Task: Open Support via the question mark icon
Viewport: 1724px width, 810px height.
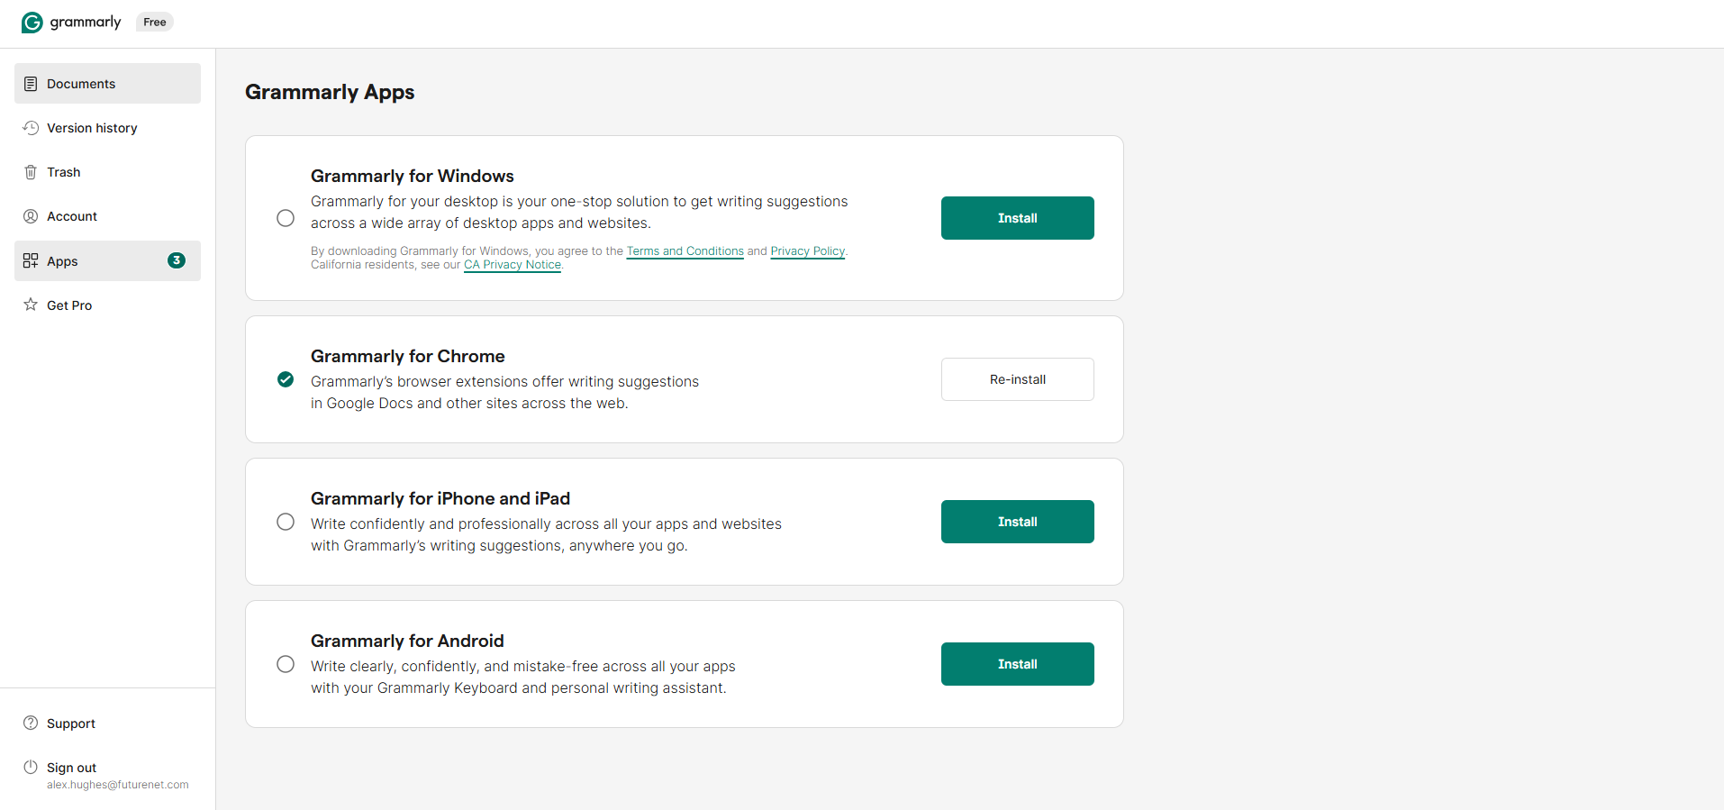Action: click(x=31, y=723)
